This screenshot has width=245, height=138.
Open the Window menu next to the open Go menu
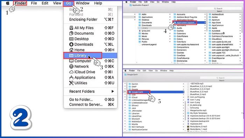click(x=83, y=3)
